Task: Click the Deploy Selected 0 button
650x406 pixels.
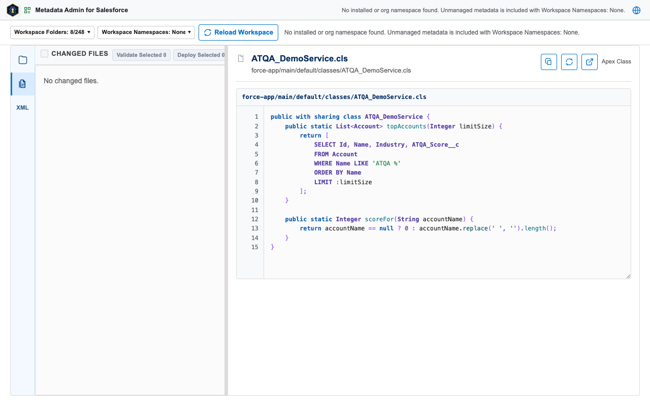Action: pyautogui.click(x=199, y=55)
